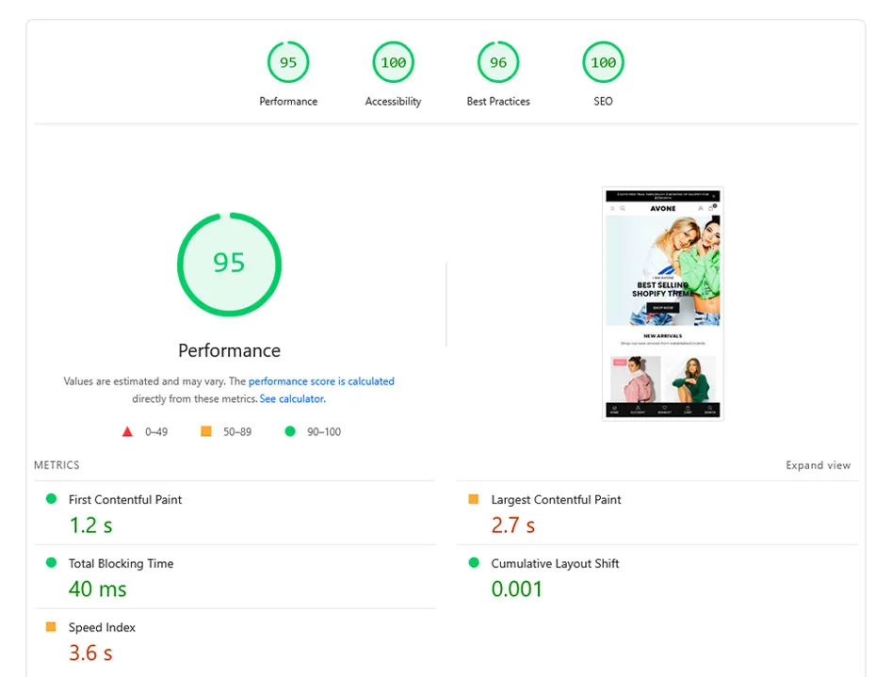Viewport: 892px width, 677px height.
Task: Jump to the SEO 100 score gauge
Action: click(603, 63)
